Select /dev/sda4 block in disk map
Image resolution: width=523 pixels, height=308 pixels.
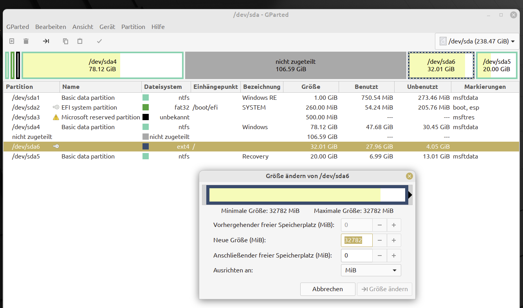pos(103,65)
